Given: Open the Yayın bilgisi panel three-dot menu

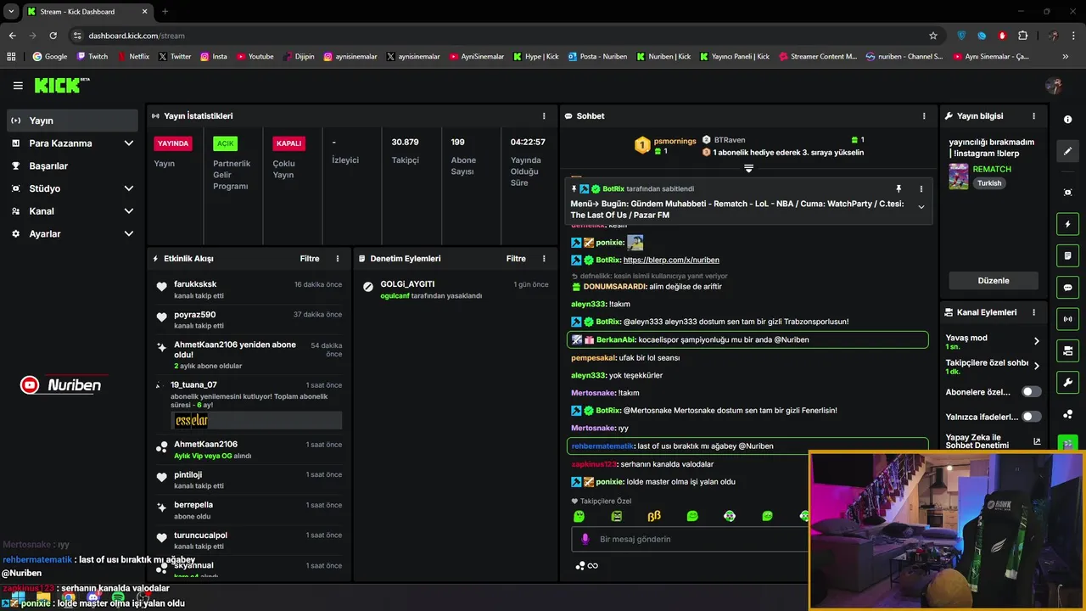Looking at the screenshot, I should tap(1033, 116).
